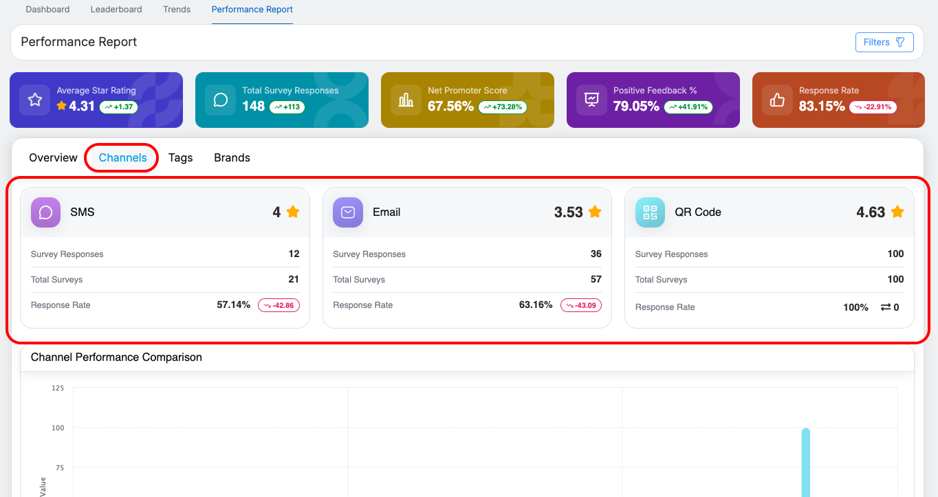Click the purple SMS channel icon
938x497 pixels.
coord(46,212)
